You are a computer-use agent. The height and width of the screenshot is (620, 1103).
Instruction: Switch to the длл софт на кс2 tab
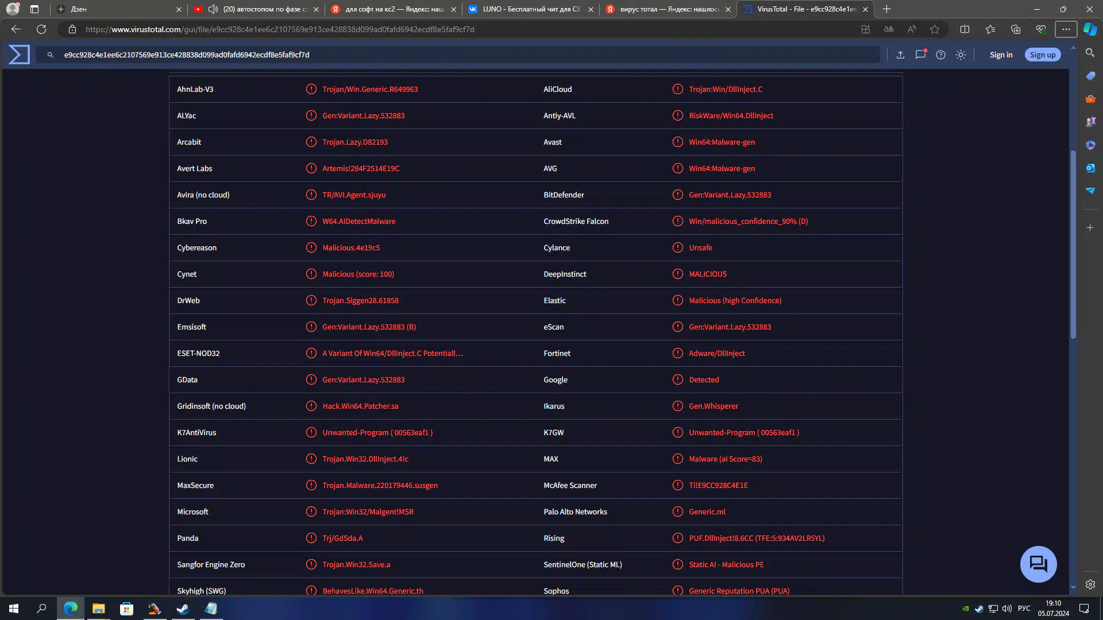(x=394, y=9)
